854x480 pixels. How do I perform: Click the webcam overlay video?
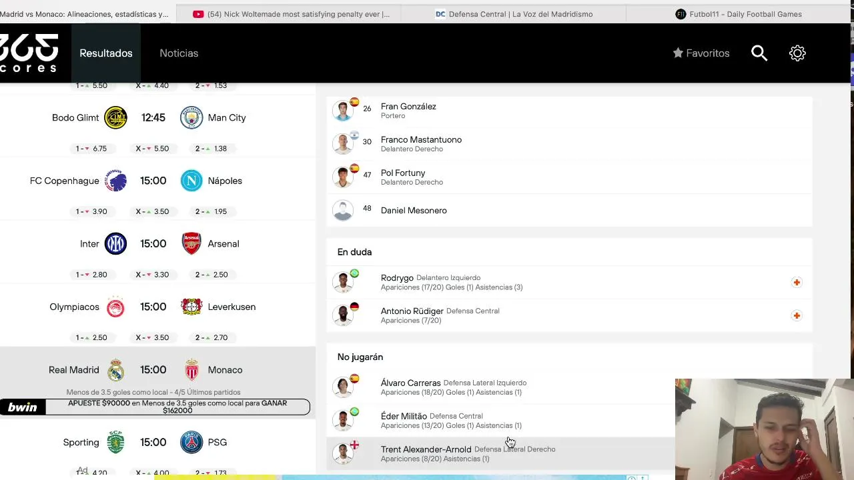[x=765, y=429]
